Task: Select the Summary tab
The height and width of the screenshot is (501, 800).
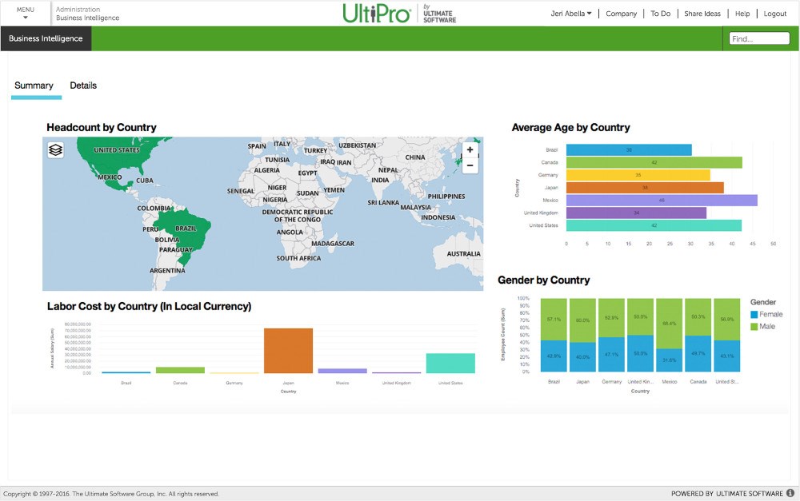Action: 34,85
